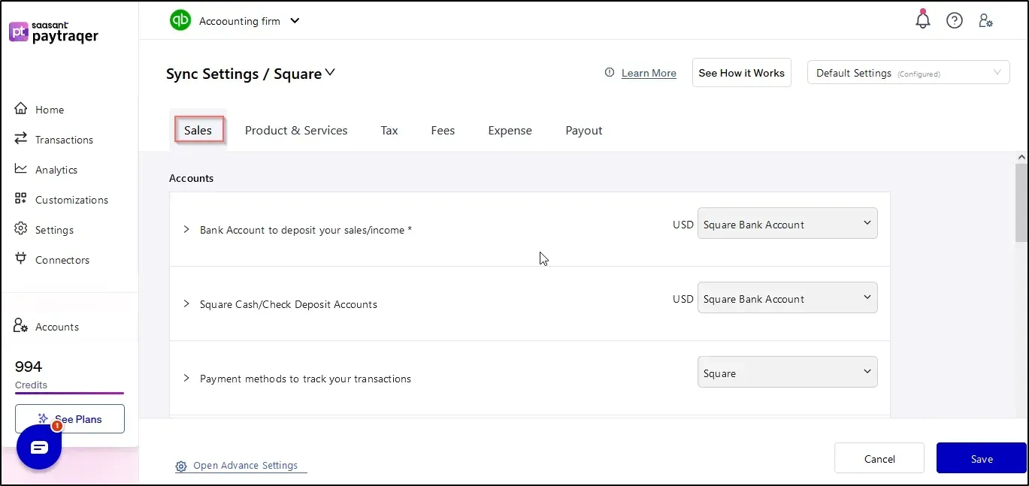The width and height of the screenshot is (1029, 486).
Task: Open the help question mark icon
Action: 955,21
